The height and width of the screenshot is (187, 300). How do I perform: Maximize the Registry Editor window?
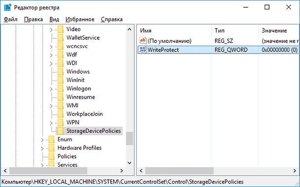(x=267, y=7)
